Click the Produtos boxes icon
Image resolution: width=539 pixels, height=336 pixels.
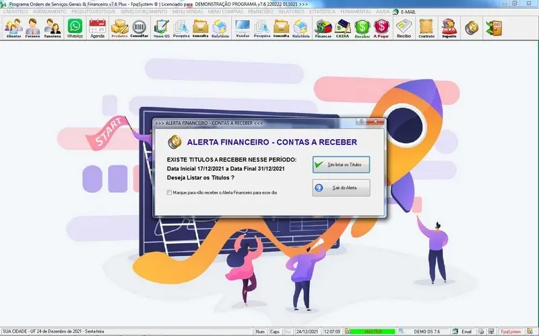click(x=119, y=28)
